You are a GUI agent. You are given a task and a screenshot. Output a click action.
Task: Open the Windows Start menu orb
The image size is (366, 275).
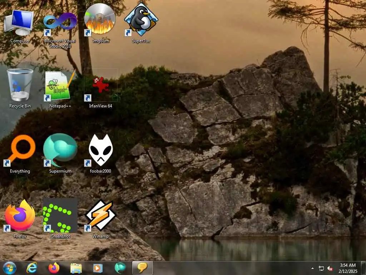[10, 268]
